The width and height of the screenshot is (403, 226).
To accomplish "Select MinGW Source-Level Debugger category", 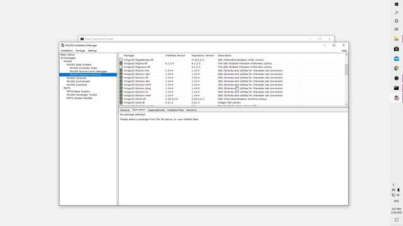I will pyautogui.click(x=89, y=72).
